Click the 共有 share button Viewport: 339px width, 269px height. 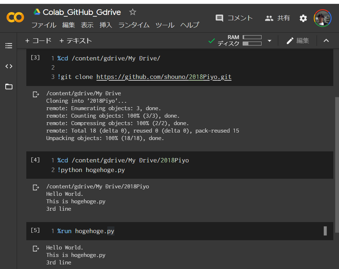click(x=277, y=18)
